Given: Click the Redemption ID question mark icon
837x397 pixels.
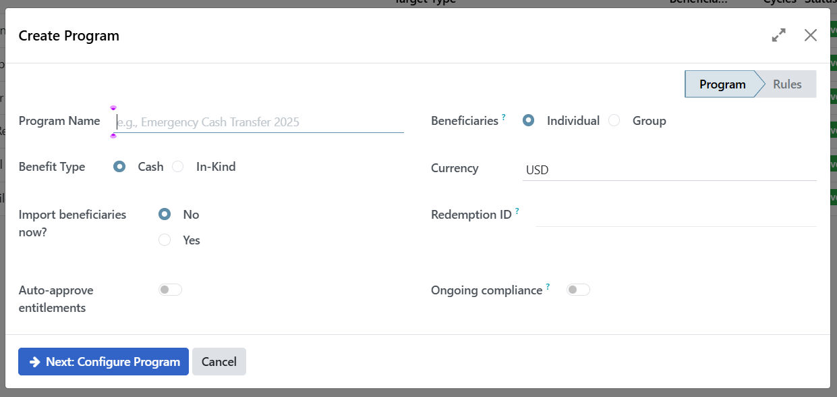Looking at the screenshot, I should (x=517, y=209).
